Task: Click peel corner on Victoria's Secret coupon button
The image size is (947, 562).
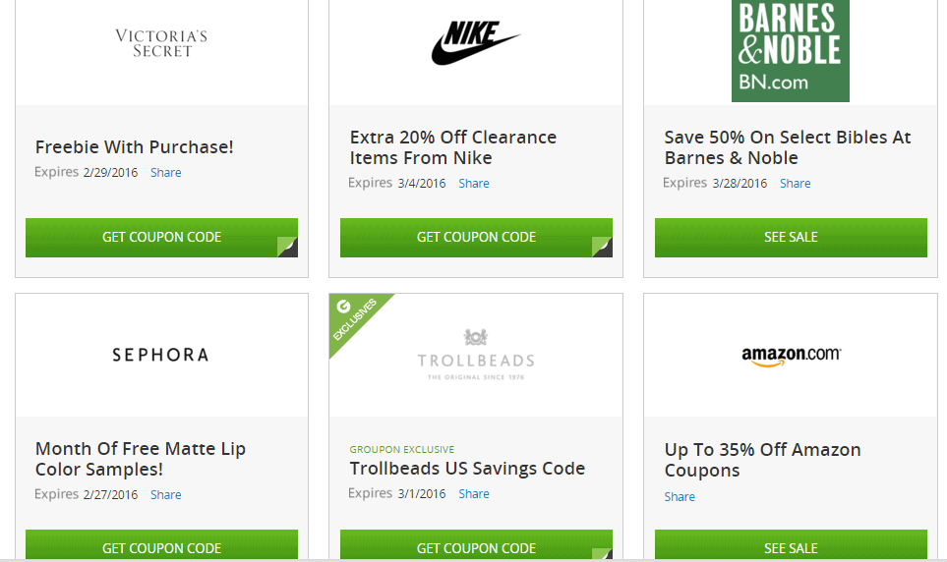Action: [287, 247]
